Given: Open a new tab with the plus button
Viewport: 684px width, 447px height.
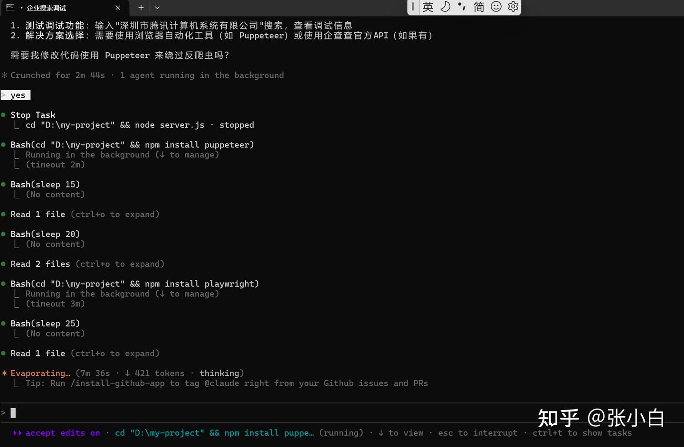Looking at the screenshot, I should [x=141, y=8].
